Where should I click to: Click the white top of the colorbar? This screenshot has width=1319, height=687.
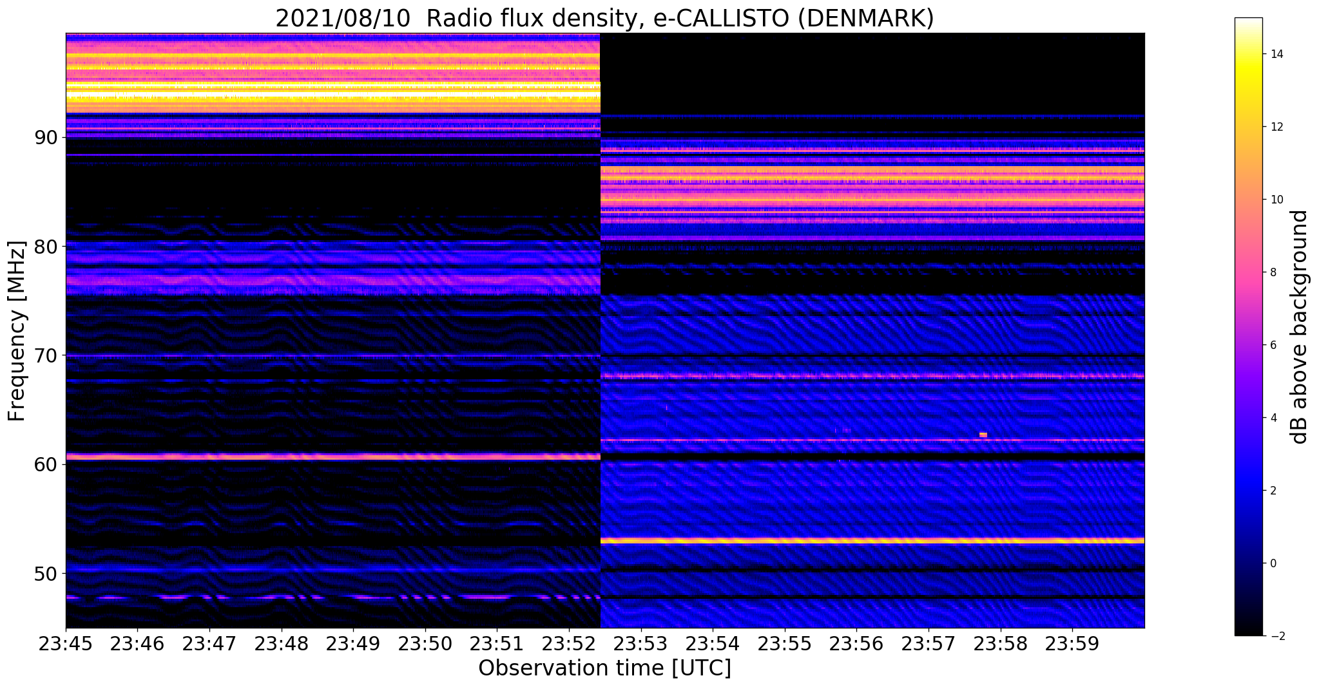1248,23
